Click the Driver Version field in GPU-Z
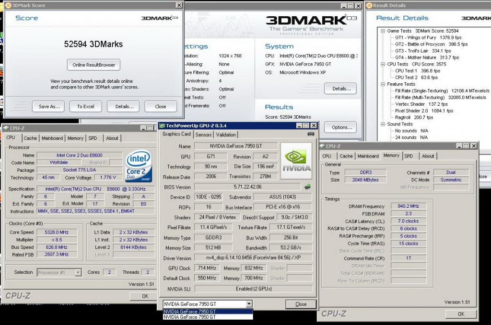 tap(253, 258)
